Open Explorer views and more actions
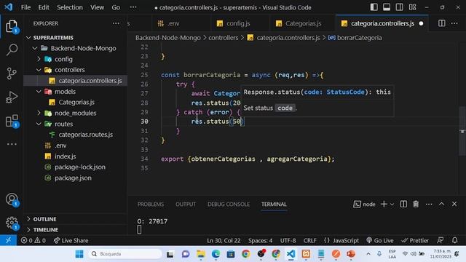Viewport: 466px width, 262px height. (116, 23)
